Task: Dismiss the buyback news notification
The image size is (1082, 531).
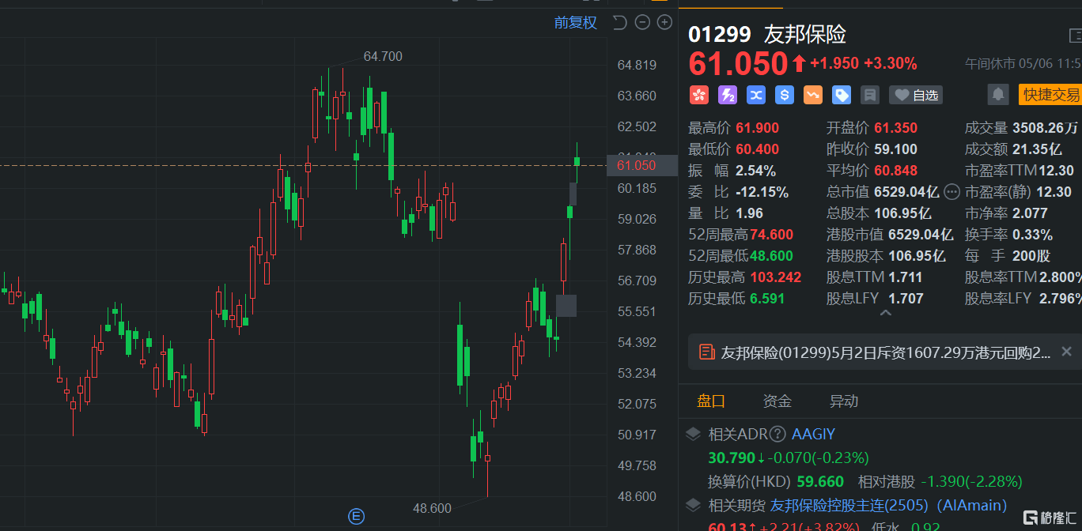Action: point(1066,352)
